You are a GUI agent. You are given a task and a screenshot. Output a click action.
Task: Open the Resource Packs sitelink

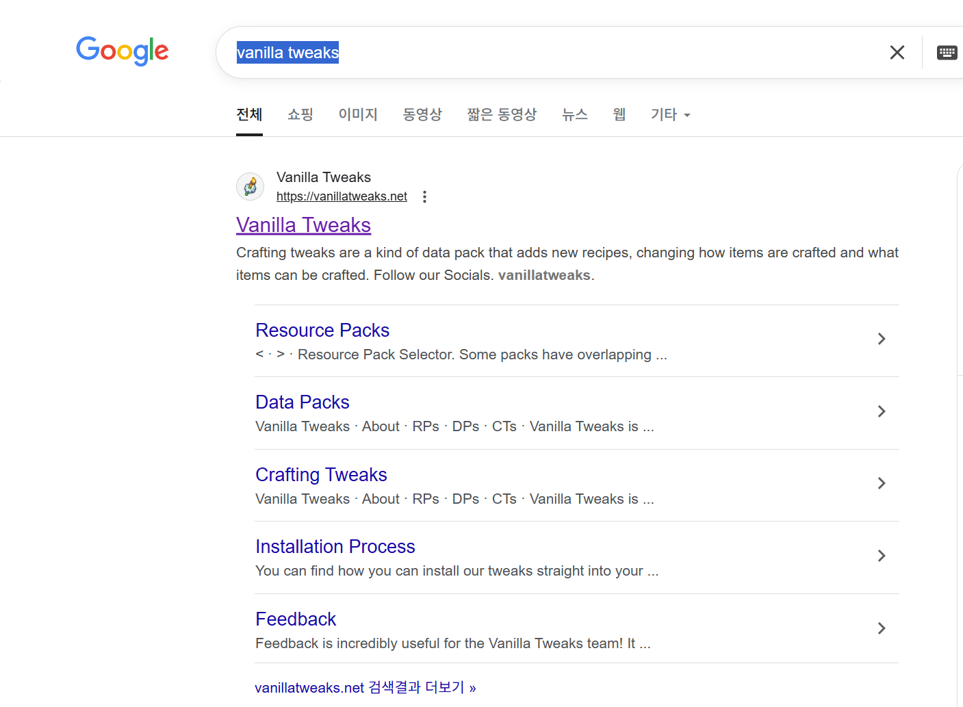(x=322, y=330)
